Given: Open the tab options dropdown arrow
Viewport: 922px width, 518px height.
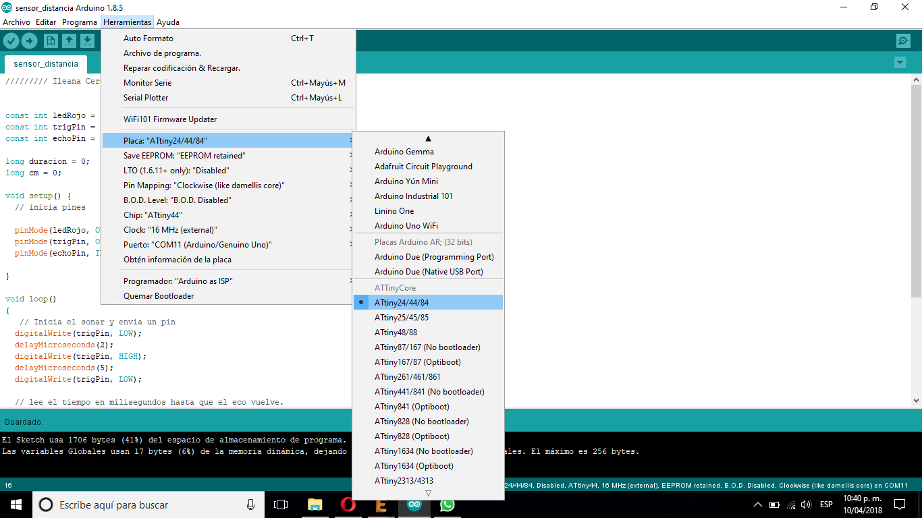Looking at the screenshot, I should coord(899,63).
